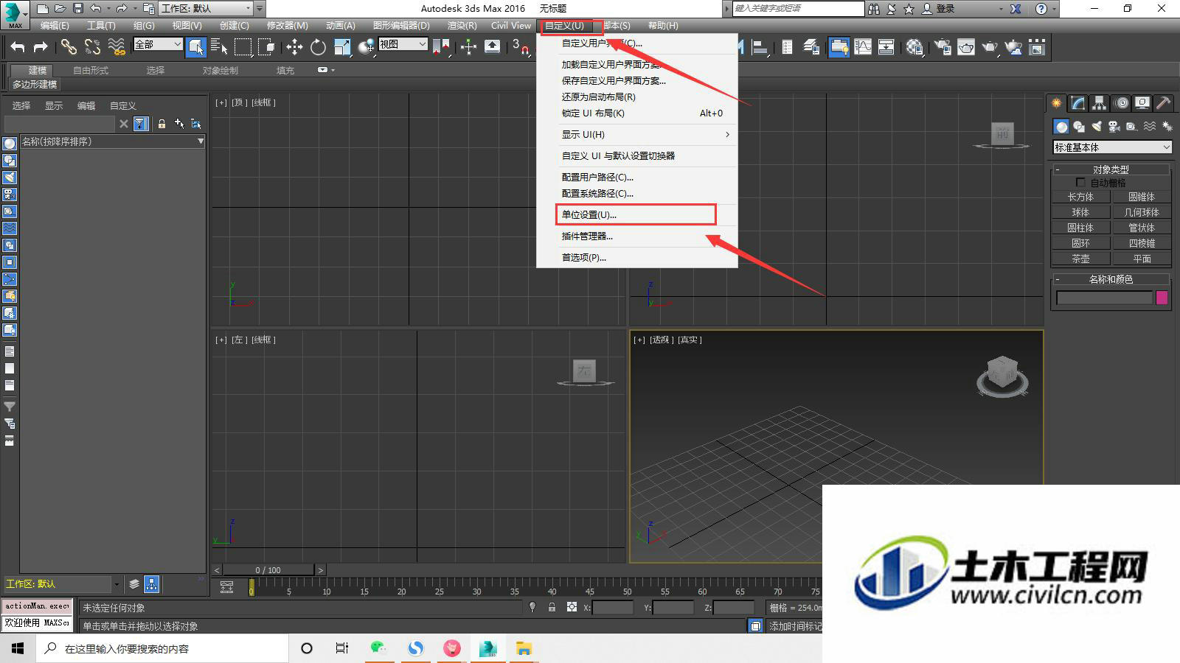Image resolution: width=1180 pixels, height=663 pixels.
Task: Open Schematic View
Action: click(886, 47)
